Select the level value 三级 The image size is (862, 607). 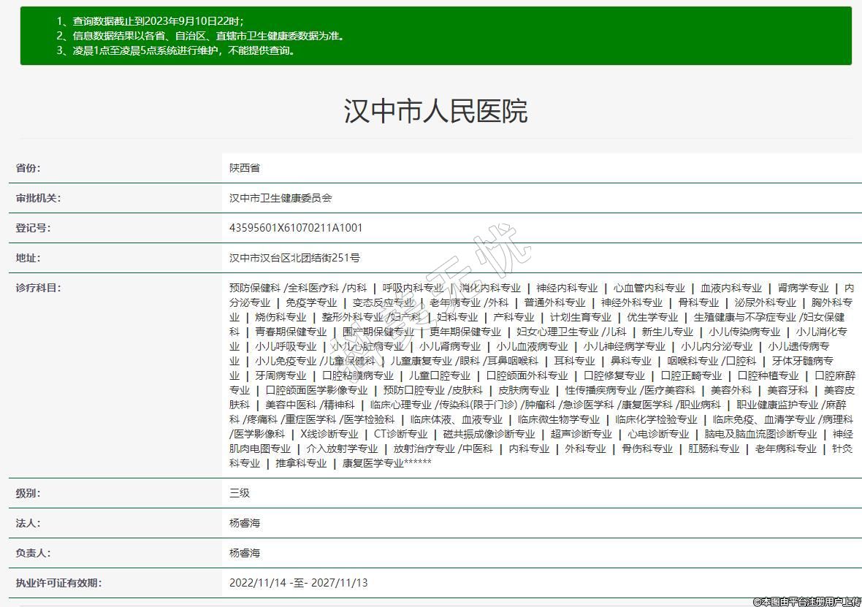point(240,493)
